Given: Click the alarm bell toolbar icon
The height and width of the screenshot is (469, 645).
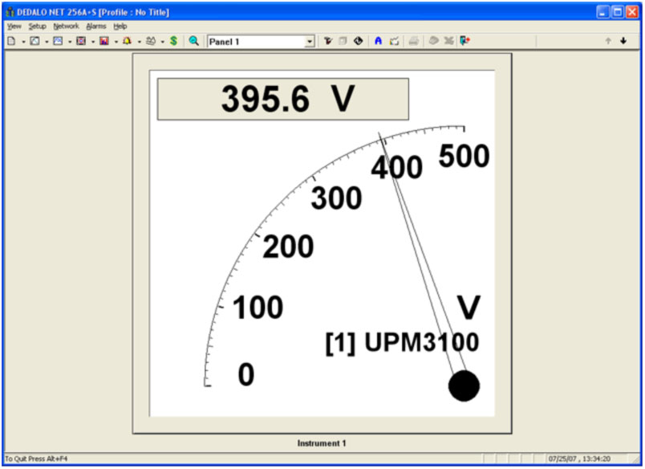Looking at the screenshot, I should point(127,41).
